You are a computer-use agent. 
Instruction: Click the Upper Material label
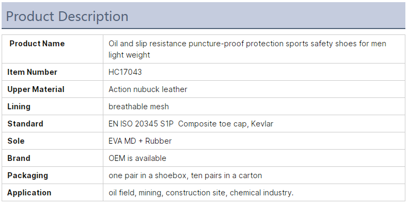click(x=36, y=89)
